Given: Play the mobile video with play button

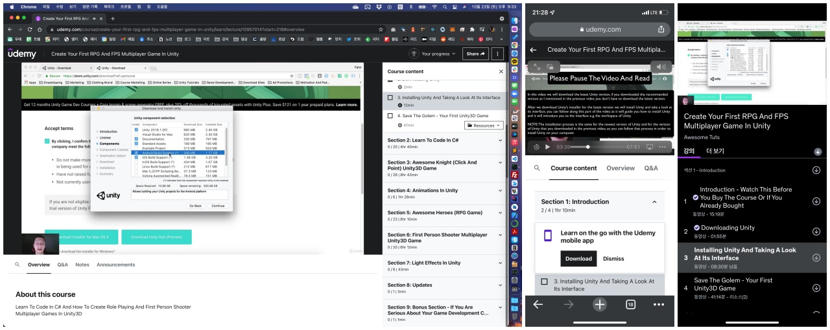Looking at the screenshot, I should (x=547, y=147).
